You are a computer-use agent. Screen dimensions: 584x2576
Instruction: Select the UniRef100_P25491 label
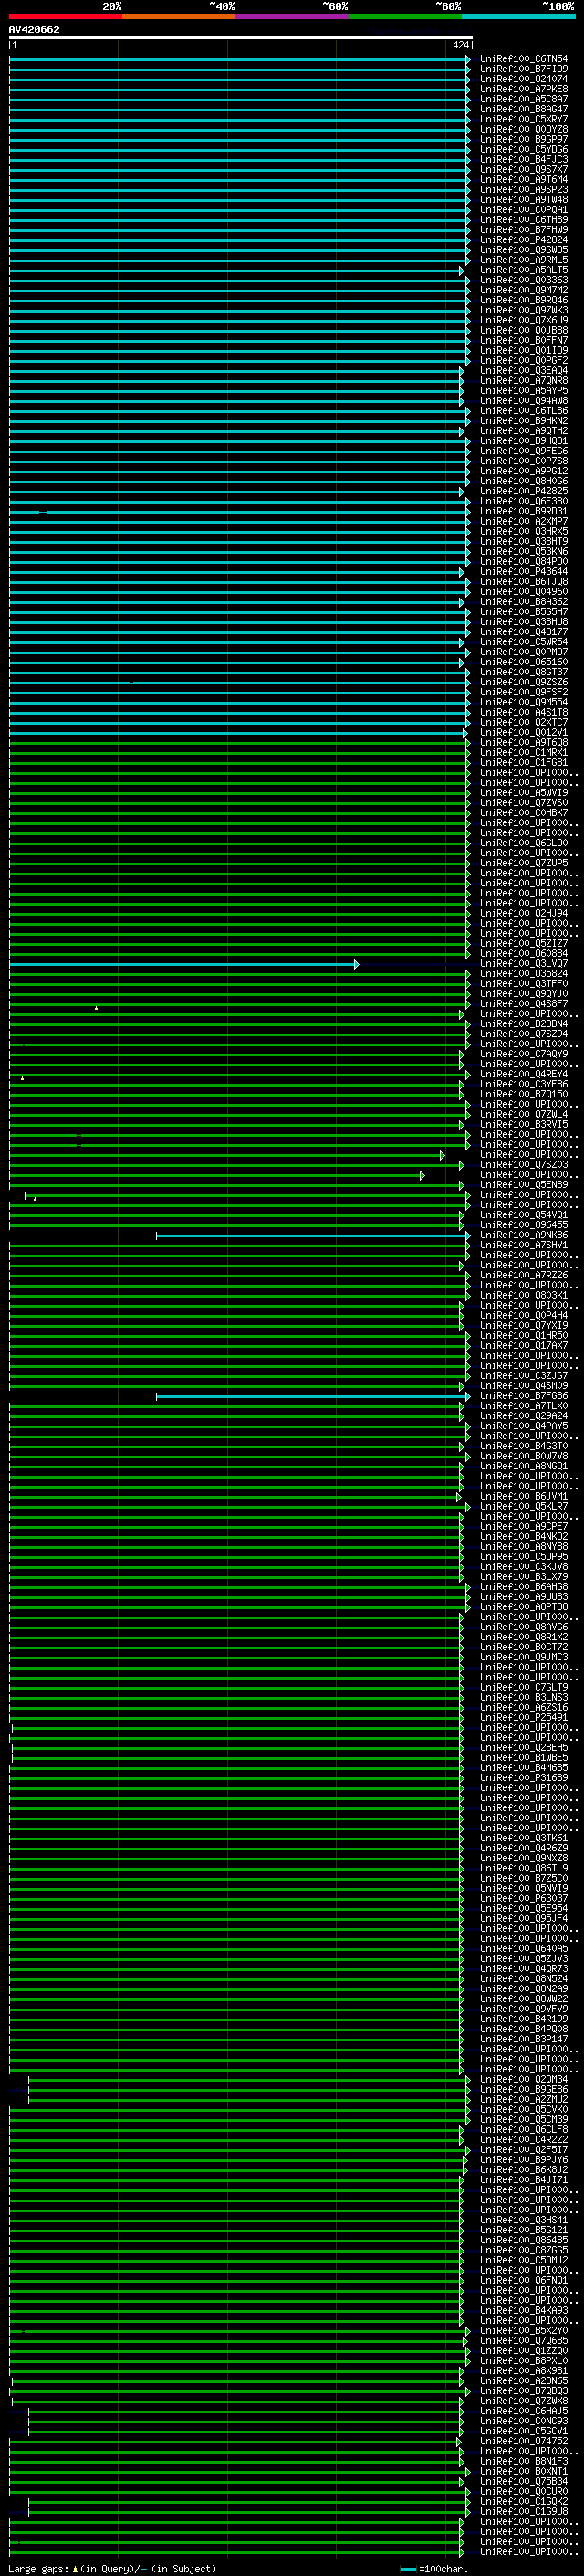524,1717
